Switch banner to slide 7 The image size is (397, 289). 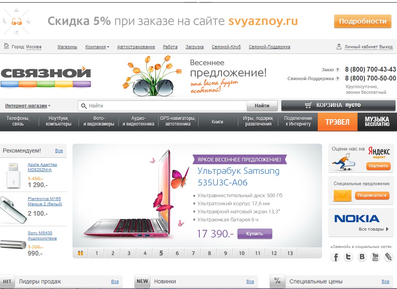coord(193,253)
